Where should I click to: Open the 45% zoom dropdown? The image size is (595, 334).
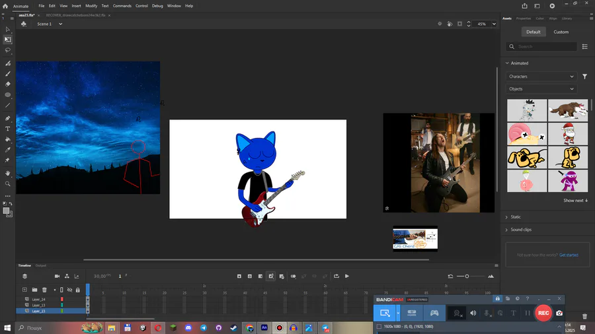click(x=494, y=24)
